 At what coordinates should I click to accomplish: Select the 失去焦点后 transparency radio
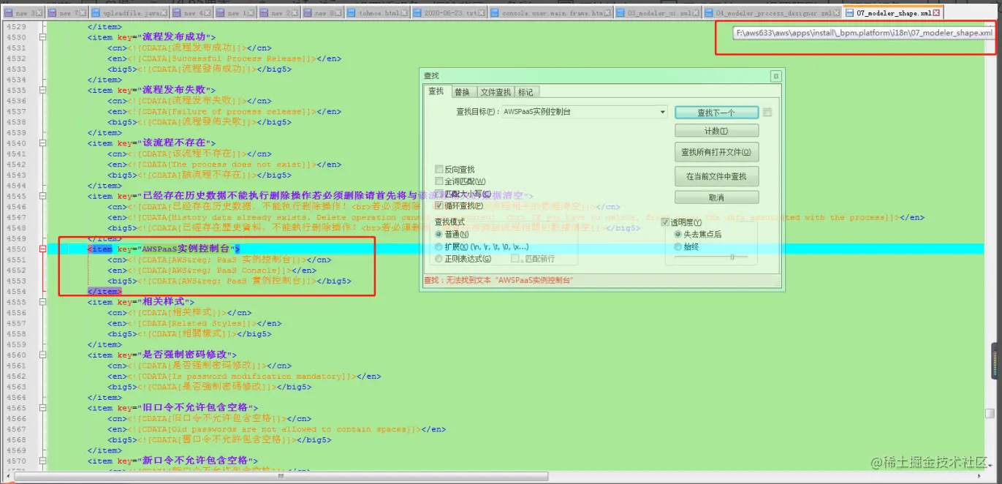(x=678, y=235)
